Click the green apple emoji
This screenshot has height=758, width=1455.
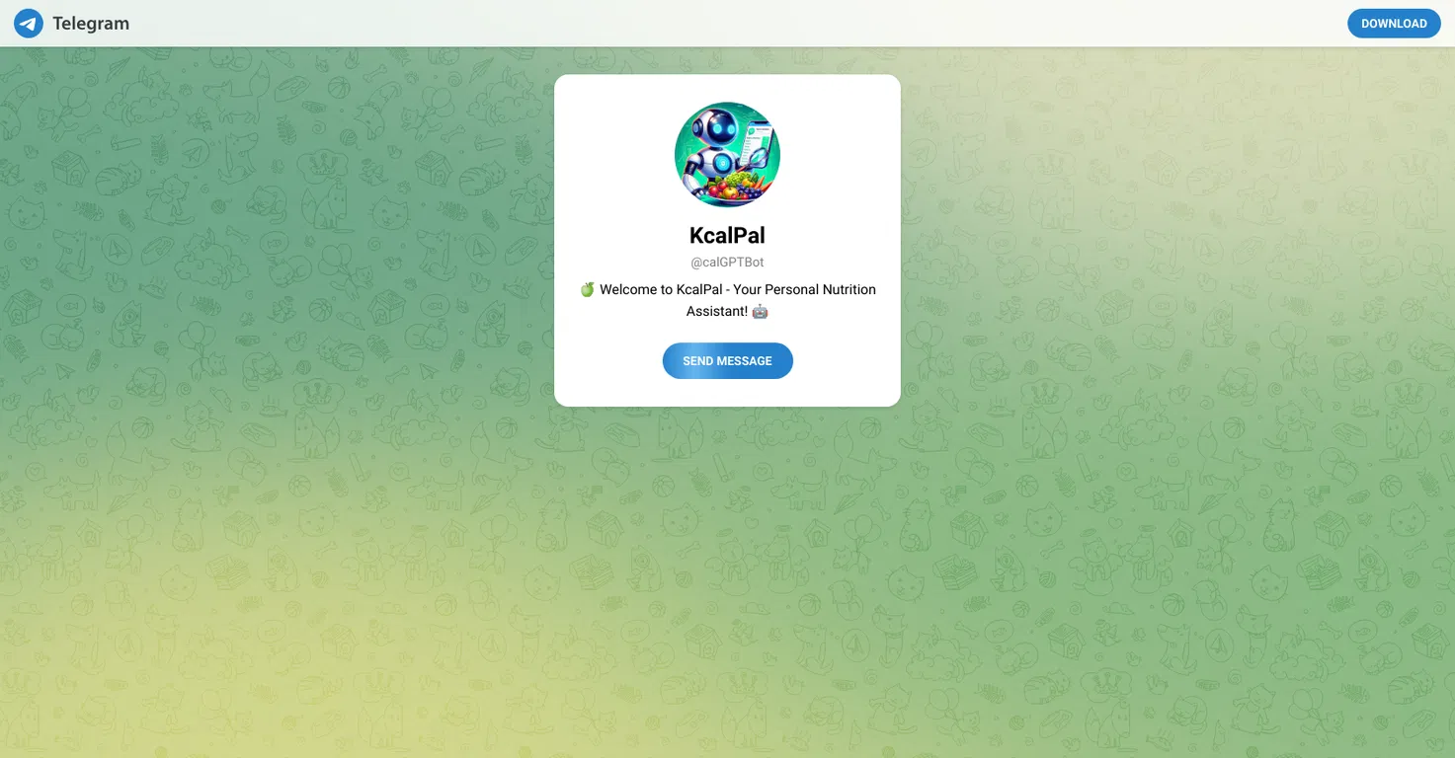click(587, 289)
